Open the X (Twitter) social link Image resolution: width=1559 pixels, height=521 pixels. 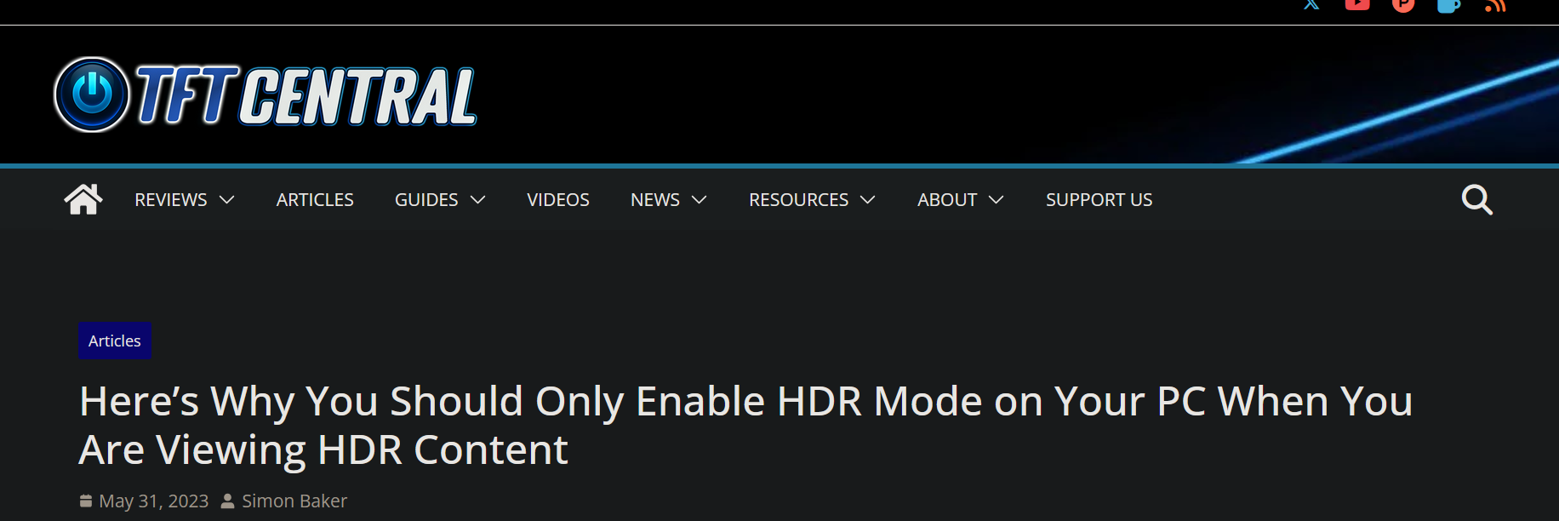pyautogui.click(x=1311, y=4)
